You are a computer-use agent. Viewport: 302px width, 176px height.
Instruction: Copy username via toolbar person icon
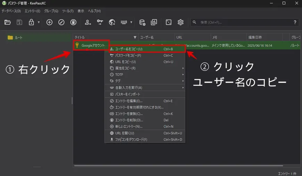(88, 22)
